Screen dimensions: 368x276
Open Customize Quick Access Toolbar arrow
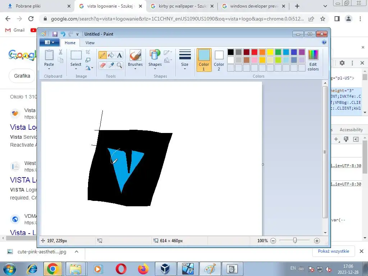pyautogui.click(x=77, y=34)
